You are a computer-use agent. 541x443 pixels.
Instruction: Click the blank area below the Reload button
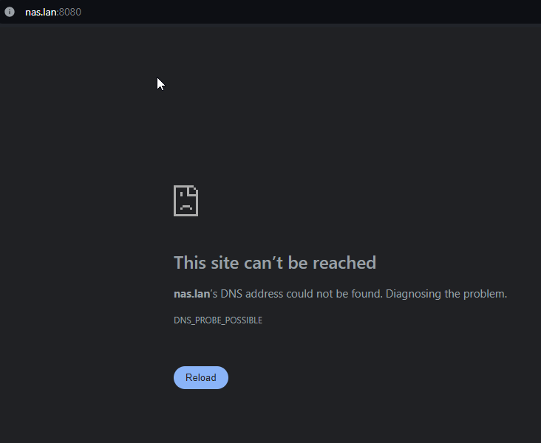point(270,417)
